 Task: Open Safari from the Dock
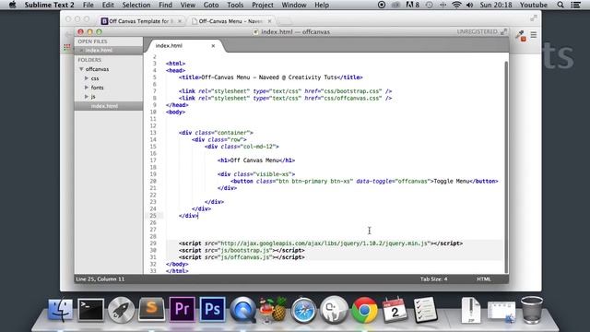coord(303,310)
